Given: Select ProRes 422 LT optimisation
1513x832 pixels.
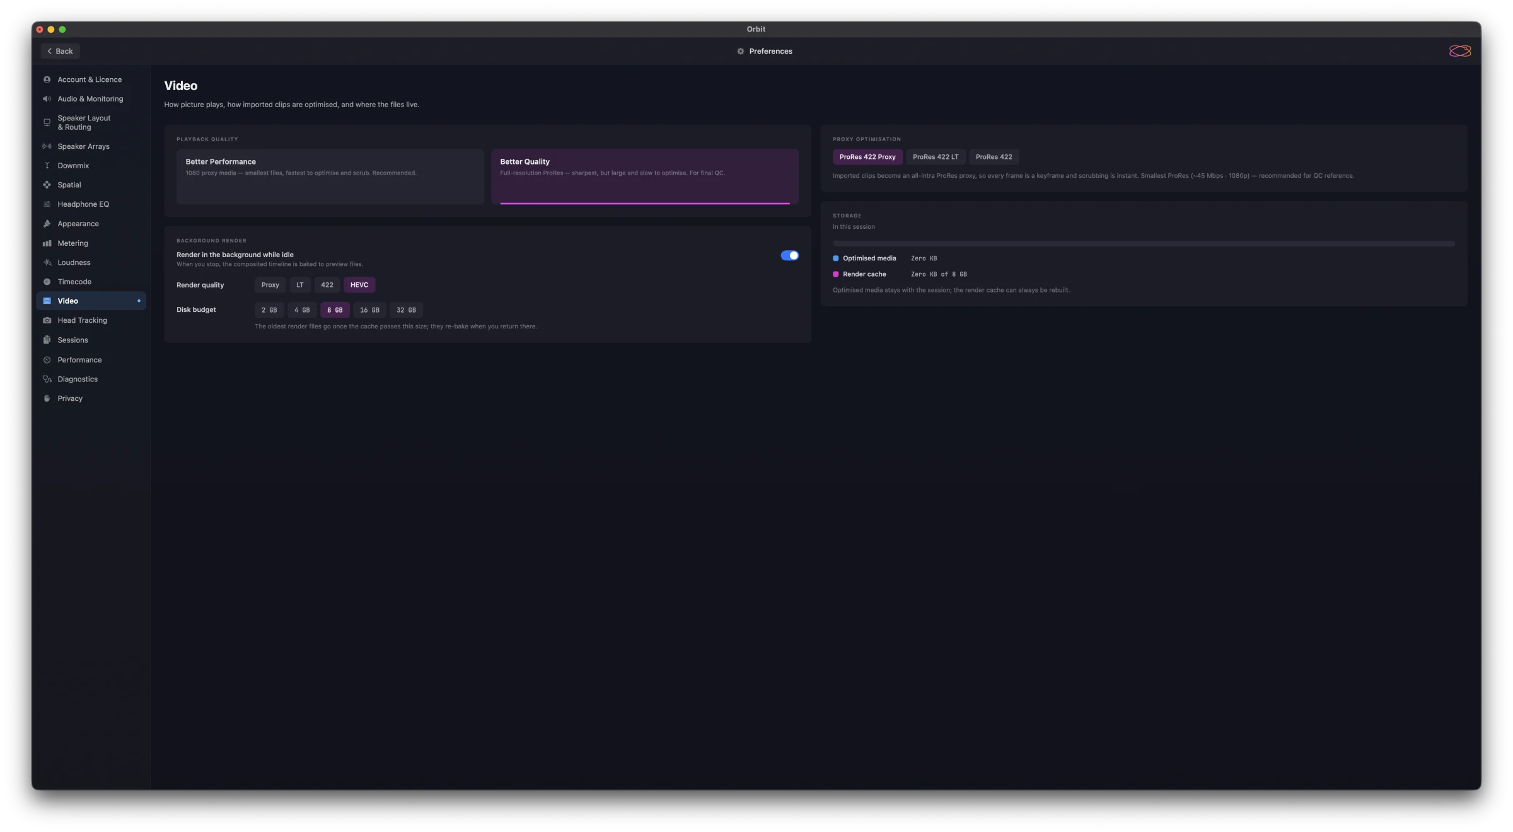Looking at the screenshot, I should tap(936, 157).
